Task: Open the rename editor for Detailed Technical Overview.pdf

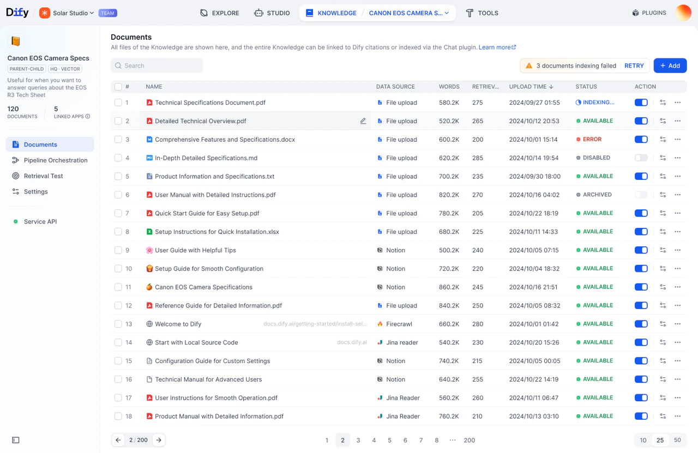Action: (x=363, y=120)
